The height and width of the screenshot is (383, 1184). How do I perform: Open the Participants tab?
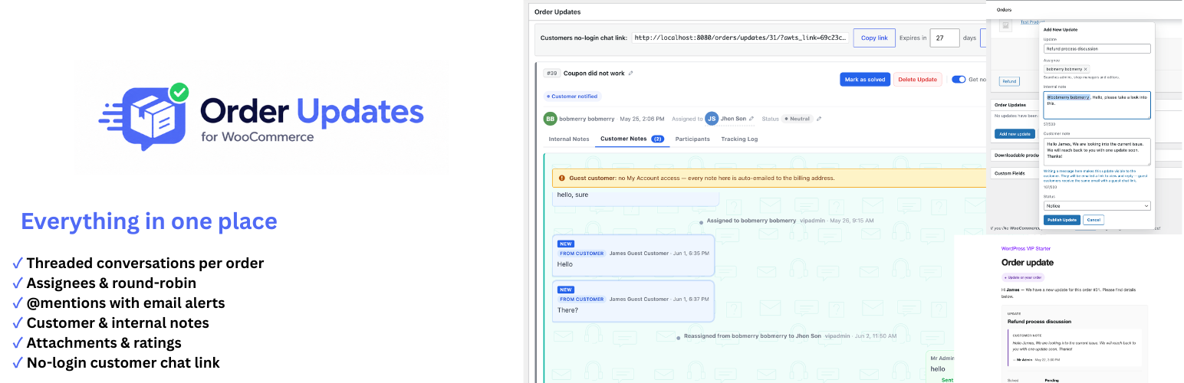(x=692, y=139)
